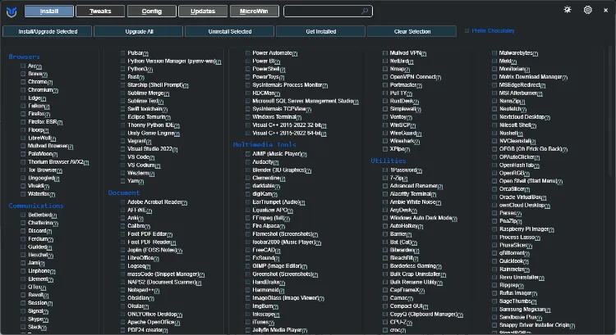Screen dimensions: 616x335
Task: Tick the VS Code checkbox
Action: coord(123,156)
